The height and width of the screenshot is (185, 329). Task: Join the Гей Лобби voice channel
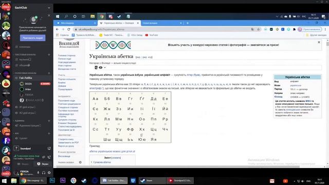click(32, 78)
